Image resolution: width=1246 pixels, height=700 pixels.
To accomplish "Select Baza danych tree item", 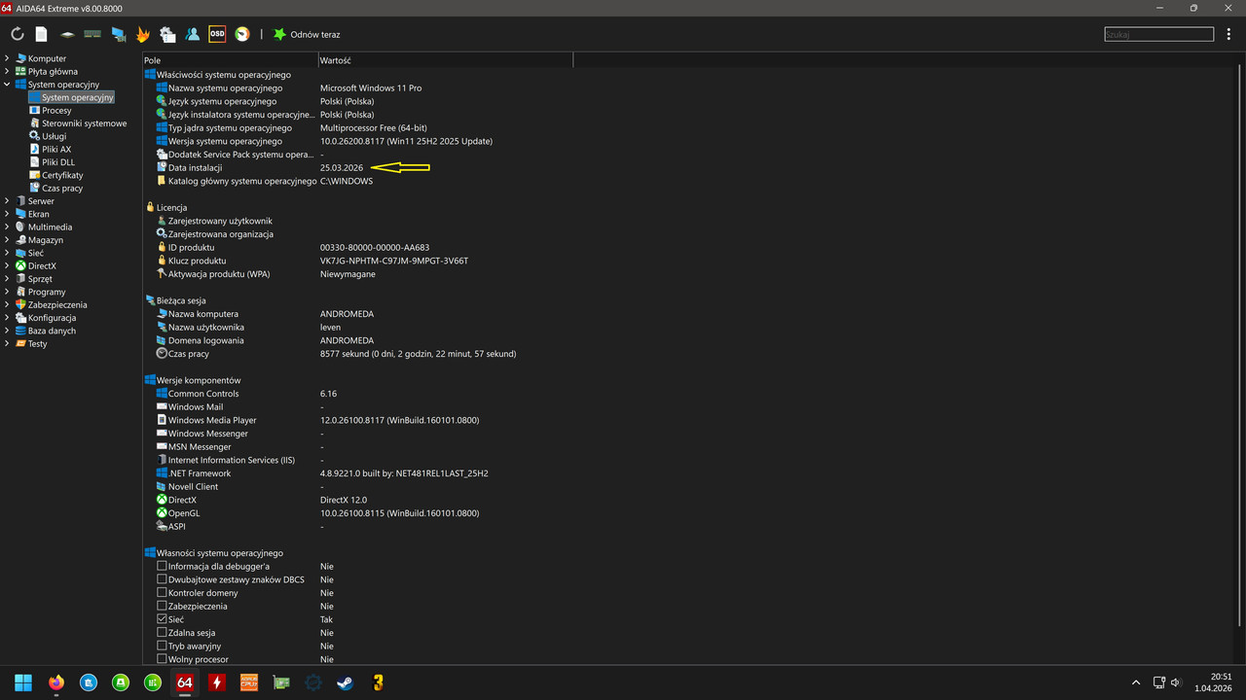I will 52,331.
